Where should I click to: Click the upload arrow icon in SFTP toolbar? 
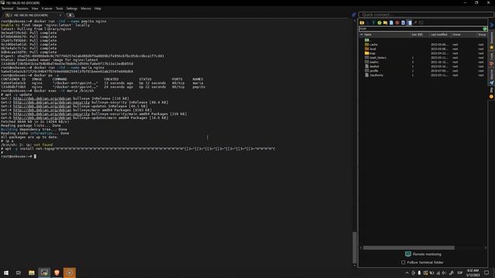[374, 22]
